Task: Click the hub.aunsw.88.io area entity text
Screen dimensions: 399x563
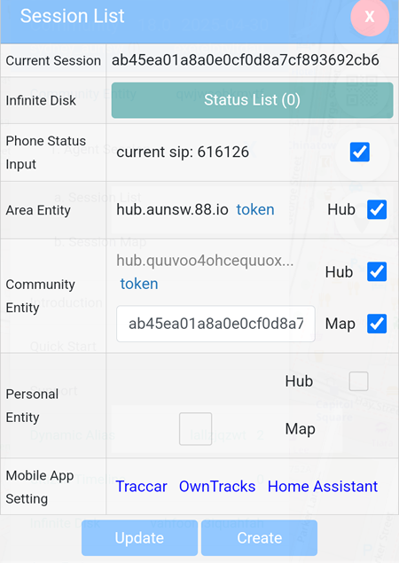Action: coord(172,209)
